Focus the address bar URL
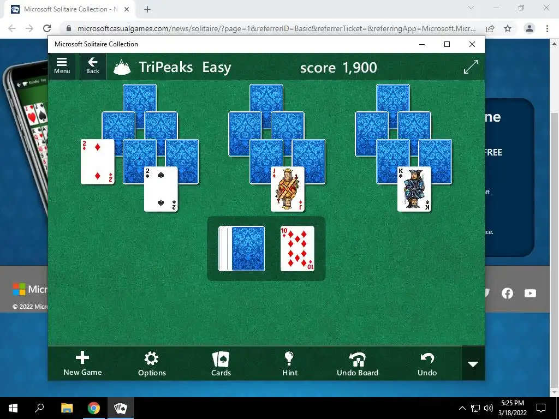This screenshot has height=419, width=559. click(x=276, y=28)
